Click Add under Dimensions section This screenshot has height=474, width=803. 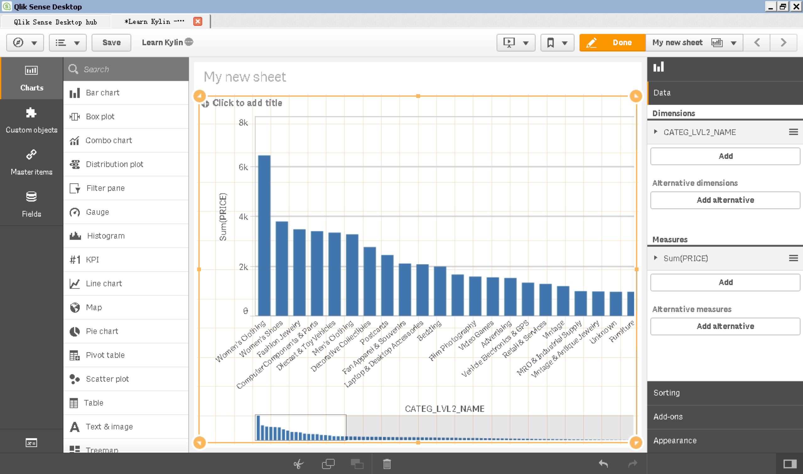pyautogui.click(x=725, y=156)
